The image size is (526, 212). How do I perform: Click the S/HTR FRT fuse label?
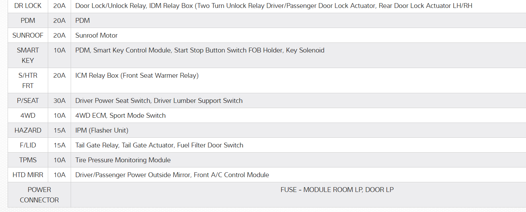pyautogui.click(x=28, y=80)
